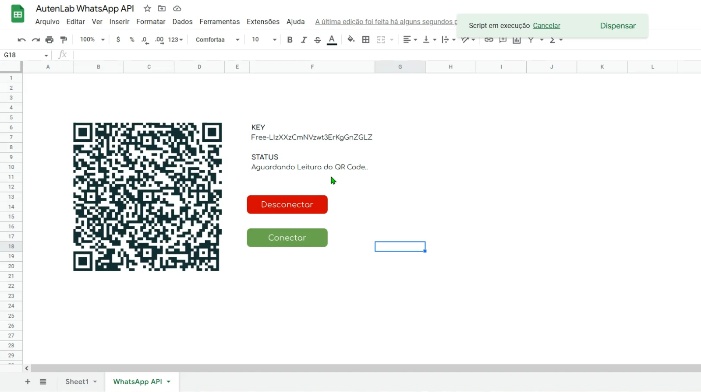
Task: Select column G header
Action: tap(400, 67)
